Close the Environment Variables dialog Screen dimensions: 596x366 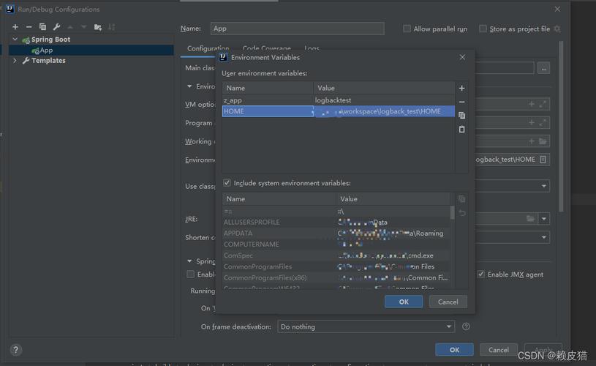(462, 57)
